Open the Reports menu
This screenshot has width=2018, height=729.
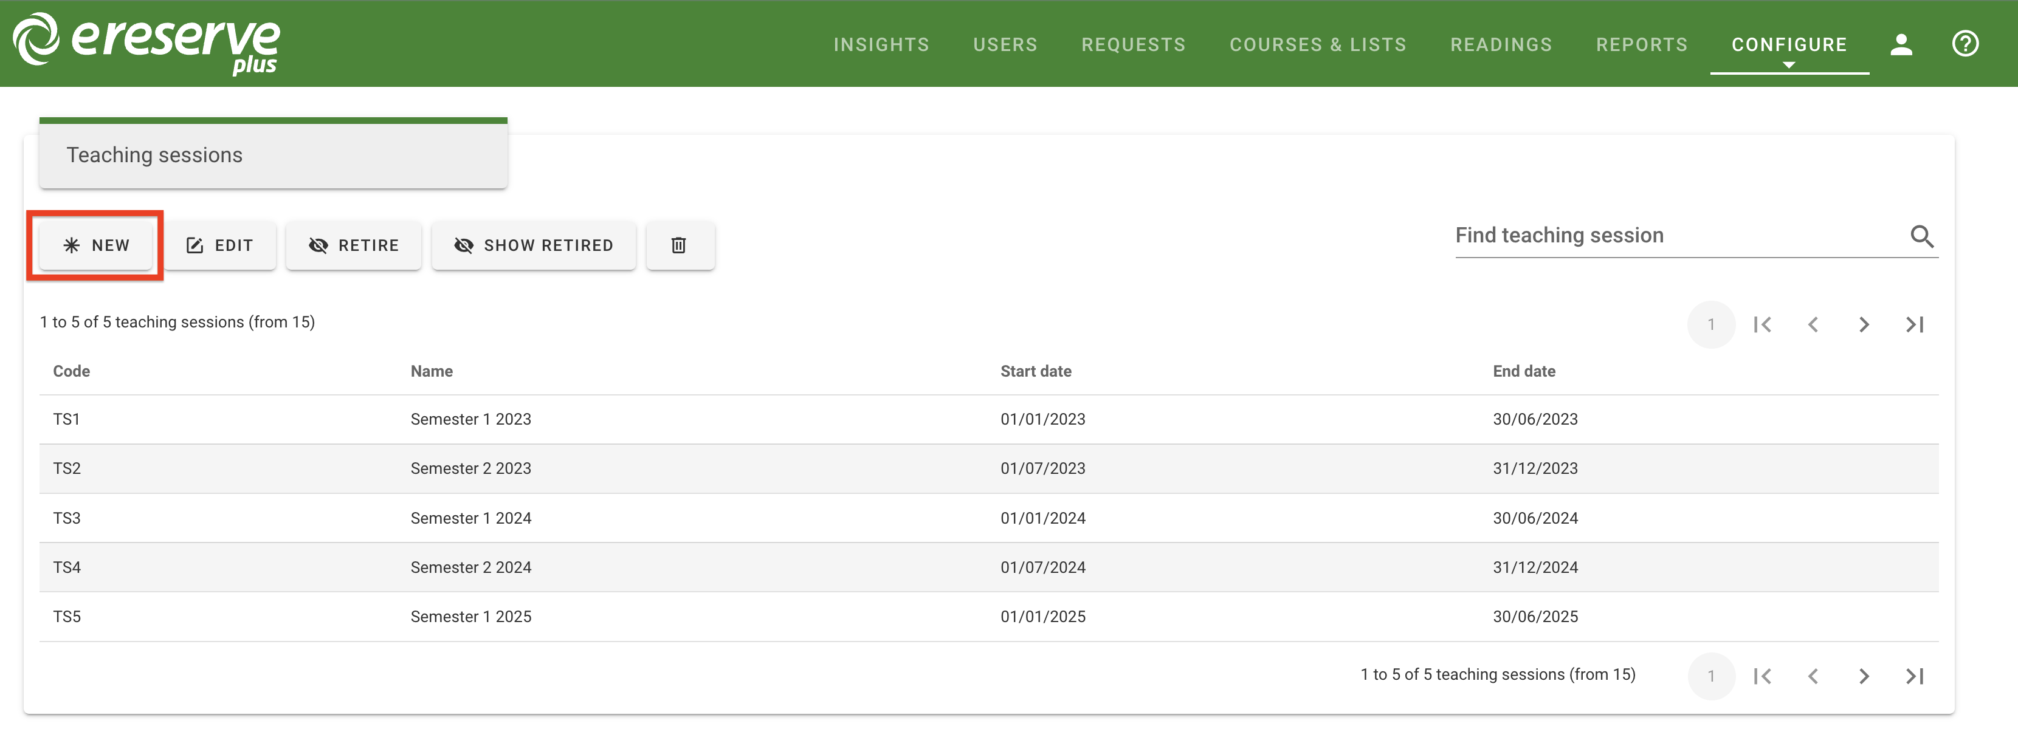pyautogui.click(x=1641, y=44)
